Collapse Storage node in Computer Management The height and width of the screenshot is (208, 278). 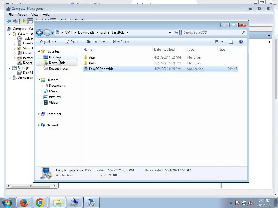(x=10, y=68)
